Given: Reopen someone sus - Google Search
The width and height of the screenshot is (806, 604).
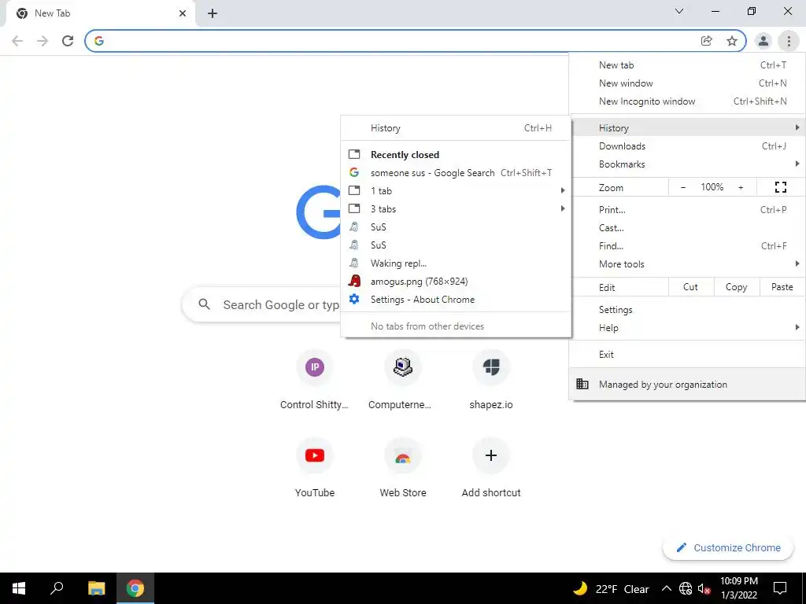Looking at the screenshot, I should 456,173.
